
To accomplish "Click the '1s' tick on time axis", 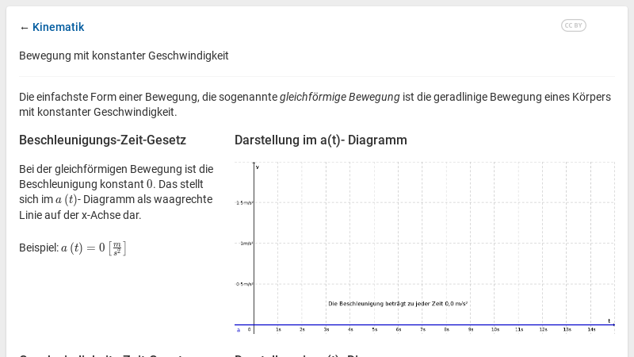I will coord(278,329).
